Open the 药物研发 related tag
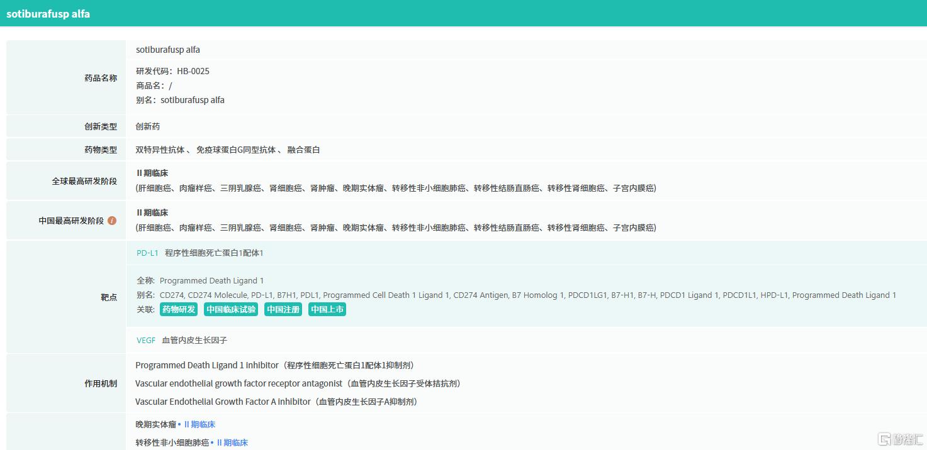This screenshot has height=450, width=927. (x=179, y=309)
